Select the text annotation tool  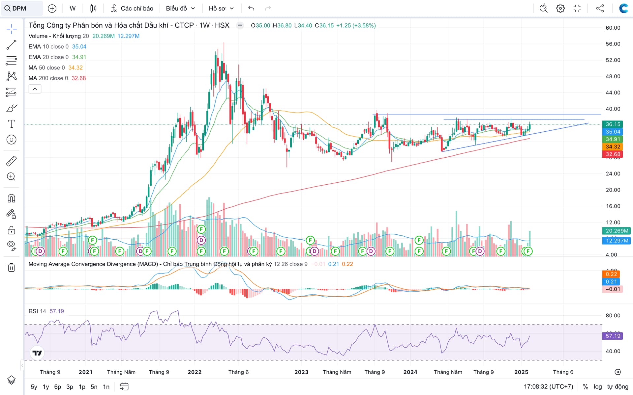tap(11, 124)
